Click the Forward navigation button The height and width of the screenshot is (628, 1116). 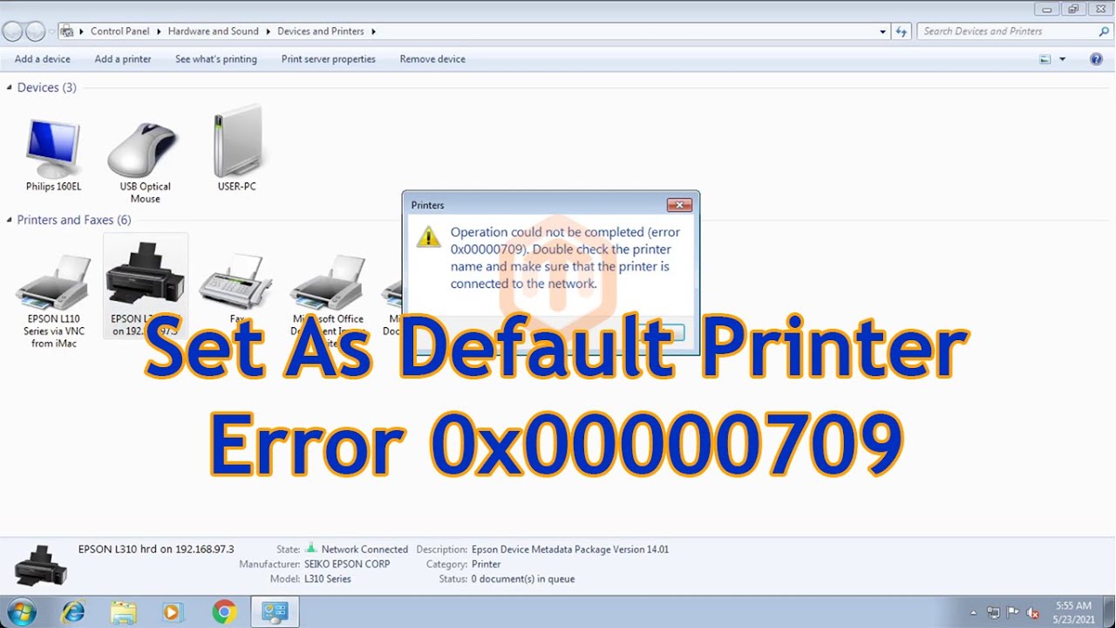pos(35,31)
